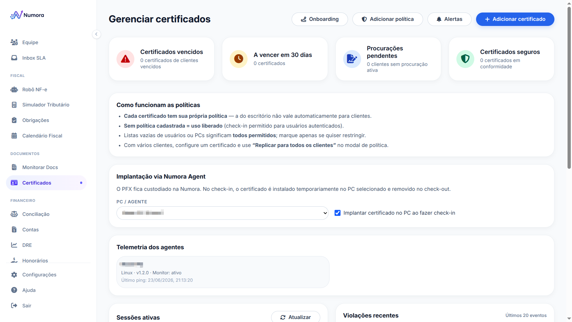Click the 'Como funcionam as políticas' heading
The height and width of the screenshot is (322, 572).
coord(158,105)
